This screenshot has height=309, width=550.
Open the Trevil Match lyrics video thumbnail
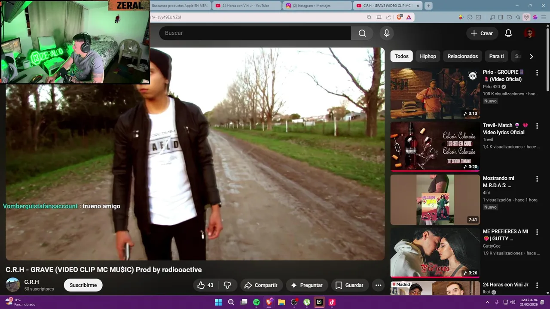(435, 146)
